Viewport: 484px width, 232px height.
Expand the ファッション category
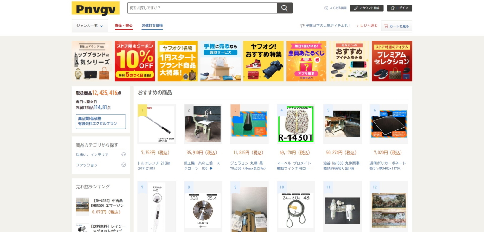tap(123, 165)
